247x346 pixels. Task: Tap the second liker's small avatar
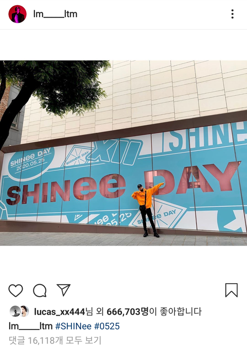[24, 312]
